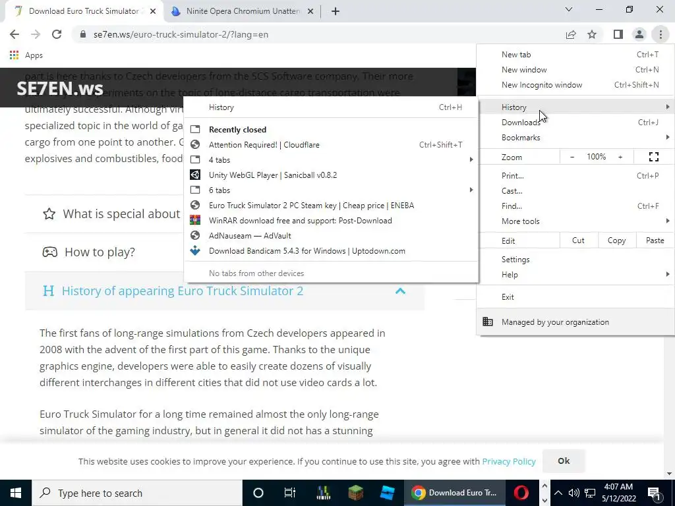Open full History page entry with Ctrl+H
This screenshot has width=675, height=506.
point(331,107)
